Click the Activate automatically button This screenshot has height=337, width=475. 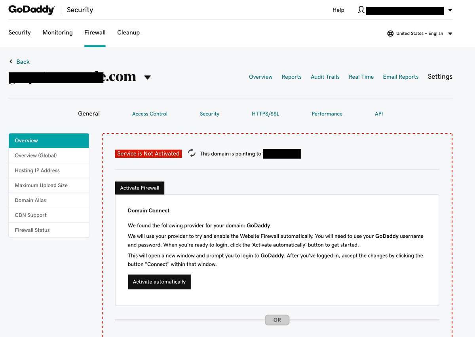[159, 282]
